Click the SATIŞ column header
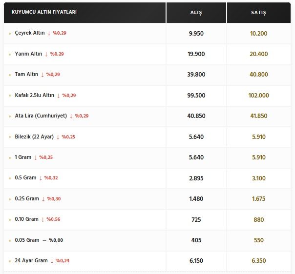This screenshot has width=295, height=274. 258,13
